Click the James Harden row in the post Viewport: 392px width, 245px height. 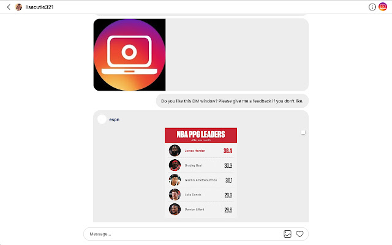pos(201,151)
